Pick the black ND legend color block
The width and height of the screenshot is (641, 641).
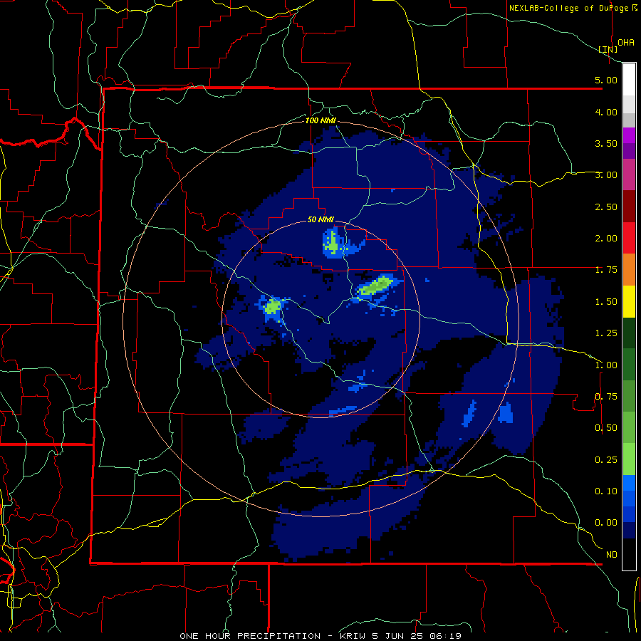629,554
